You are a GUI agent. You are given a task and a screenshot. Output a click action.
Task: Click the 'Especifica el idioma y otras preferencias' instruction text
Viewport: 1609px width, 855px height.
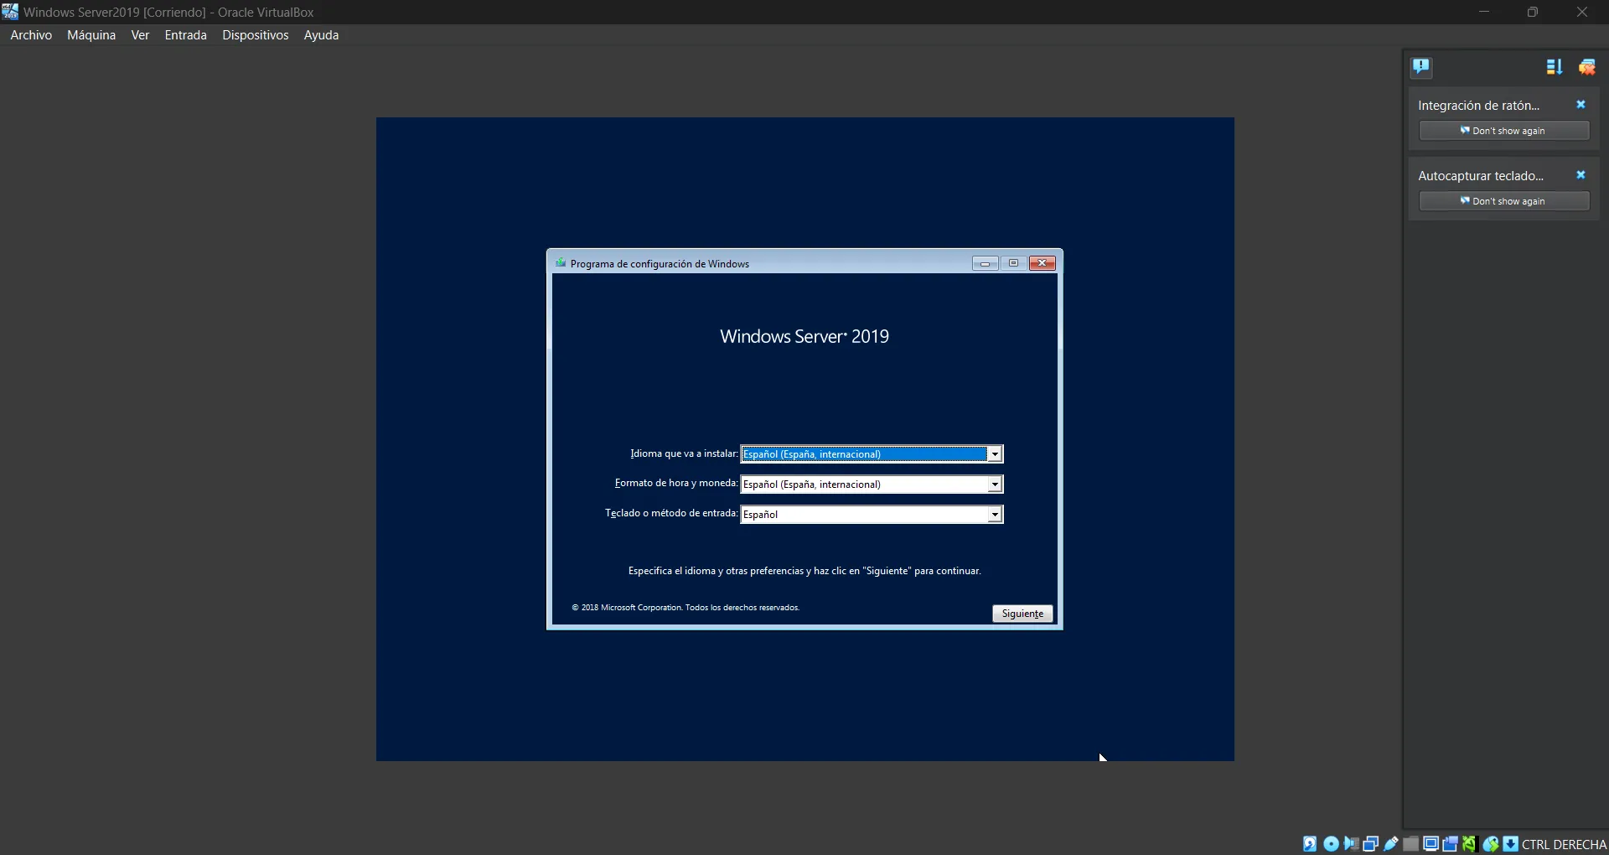pos(804,571)
